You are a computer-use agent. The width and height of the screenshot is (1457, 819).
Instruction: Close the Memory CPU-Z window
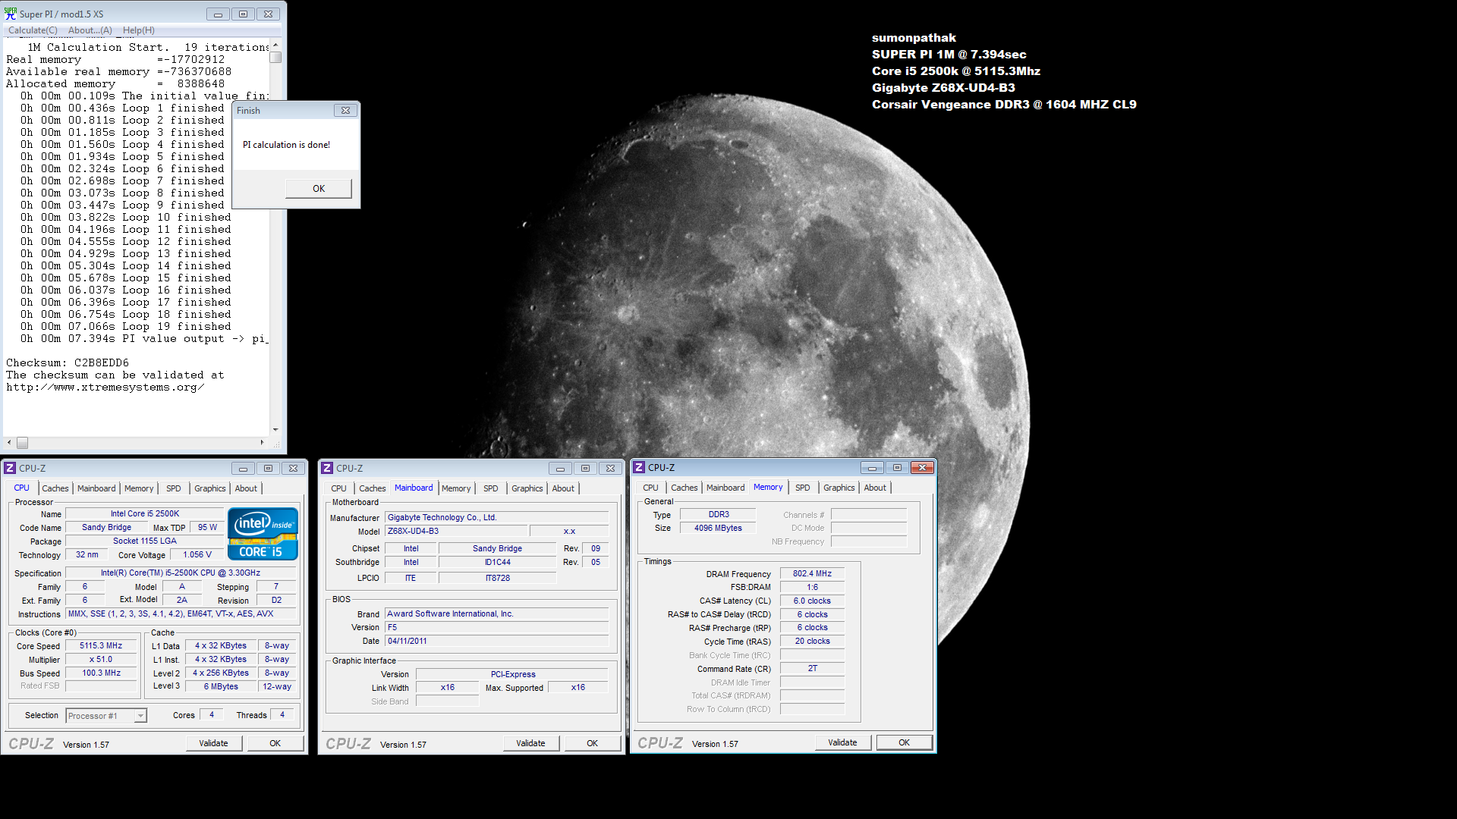click(922, 467)
